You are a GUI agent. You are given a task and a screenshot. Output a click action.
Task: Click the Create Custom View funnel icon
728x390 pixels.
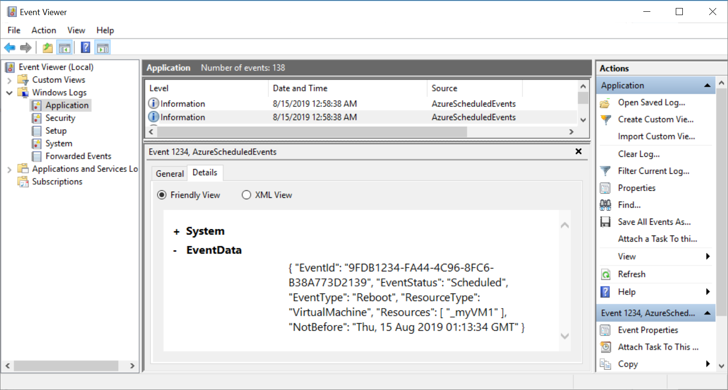(x=606, y=120)
